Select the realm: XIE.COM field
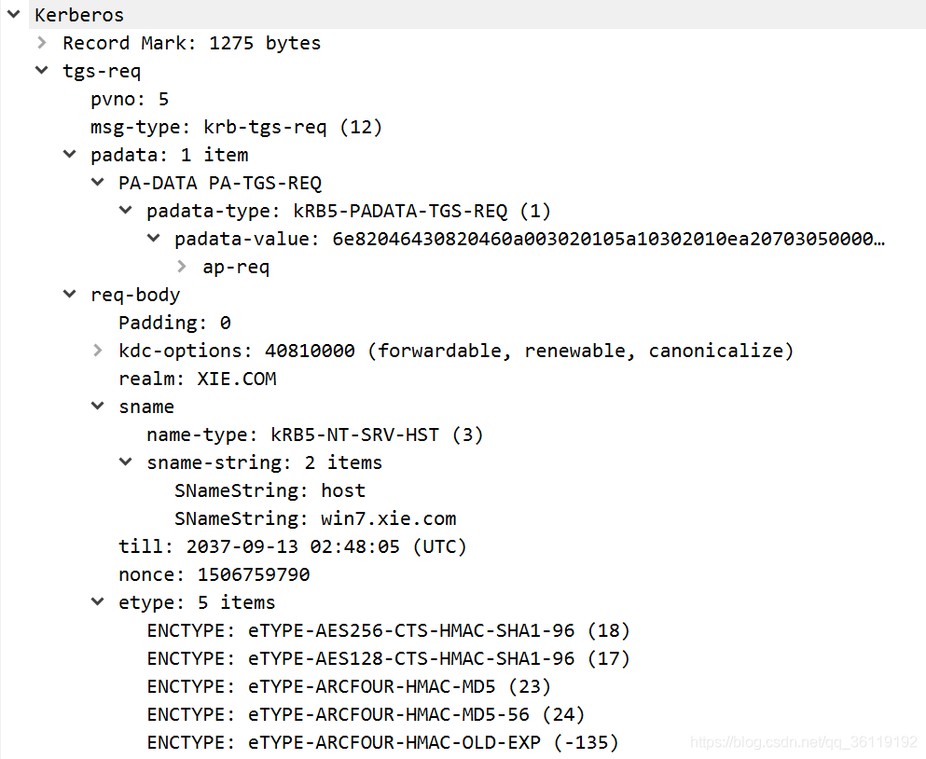Screen dimensions: 926x759 [198, 379]
